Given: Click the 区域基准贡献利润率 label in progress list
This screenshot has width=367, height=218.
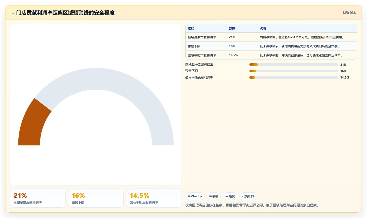Looking at the screenshot, I should point(199,65).
